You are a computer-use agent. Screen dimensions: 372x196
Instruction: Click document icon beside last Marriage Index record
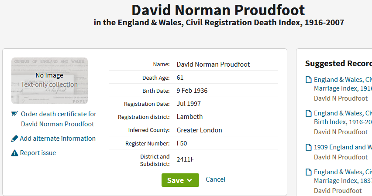pyautogui.click(x=308, y=172)
